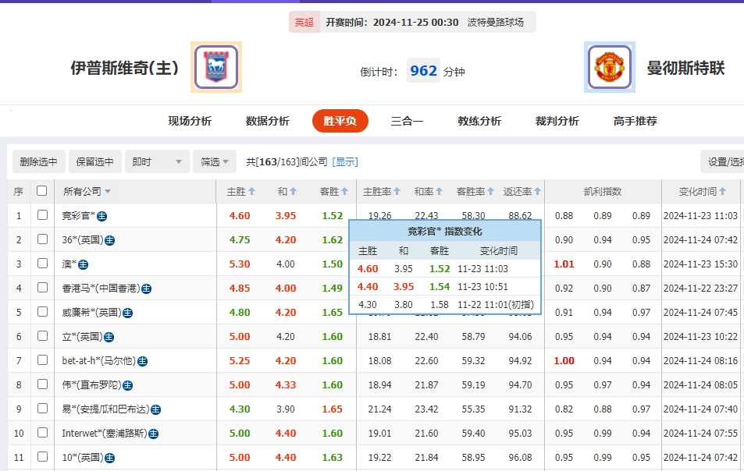The width and height of the screenshot is (744, 471).
Task: Click the 主 icon beside bet-at-h*(马尔他)
Action: 141,360
